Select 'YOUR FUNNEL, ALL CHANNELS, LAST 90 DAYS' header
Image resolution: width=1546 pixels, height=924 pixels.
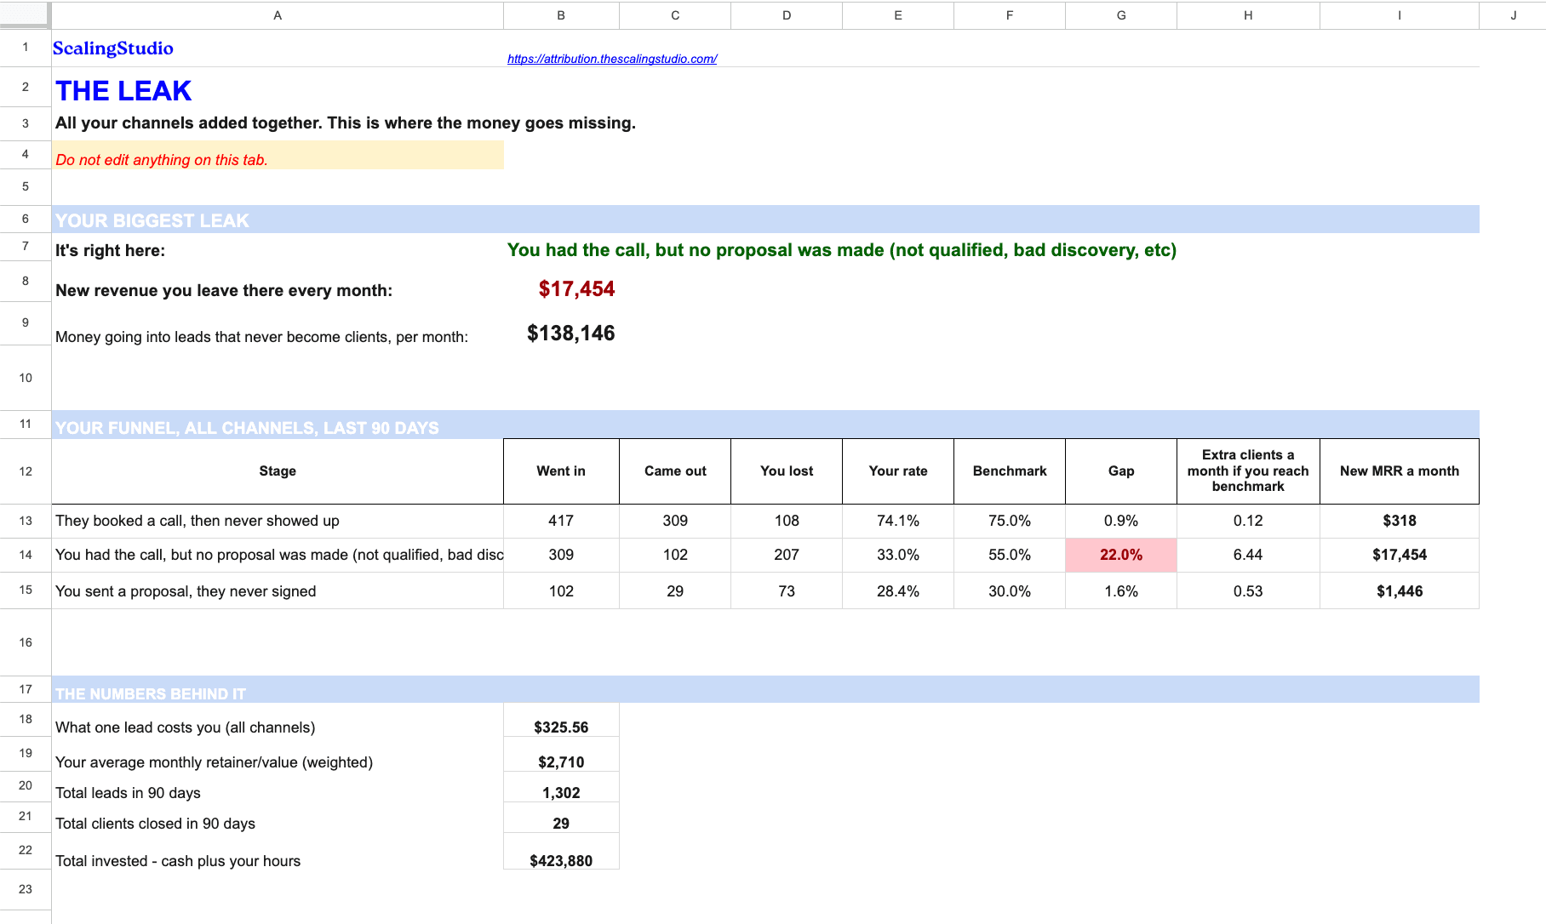tap(765, 426)
